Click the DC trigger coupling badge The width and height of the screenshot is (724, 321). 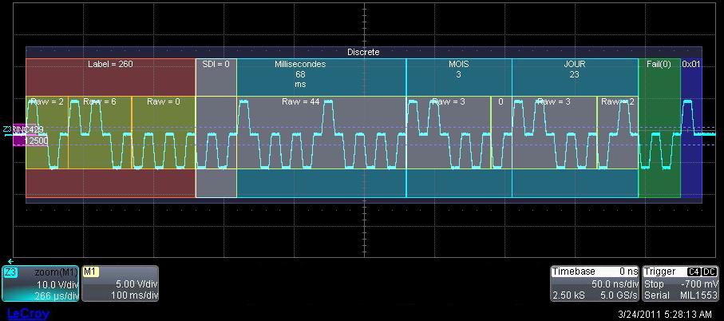coord(710,272)
